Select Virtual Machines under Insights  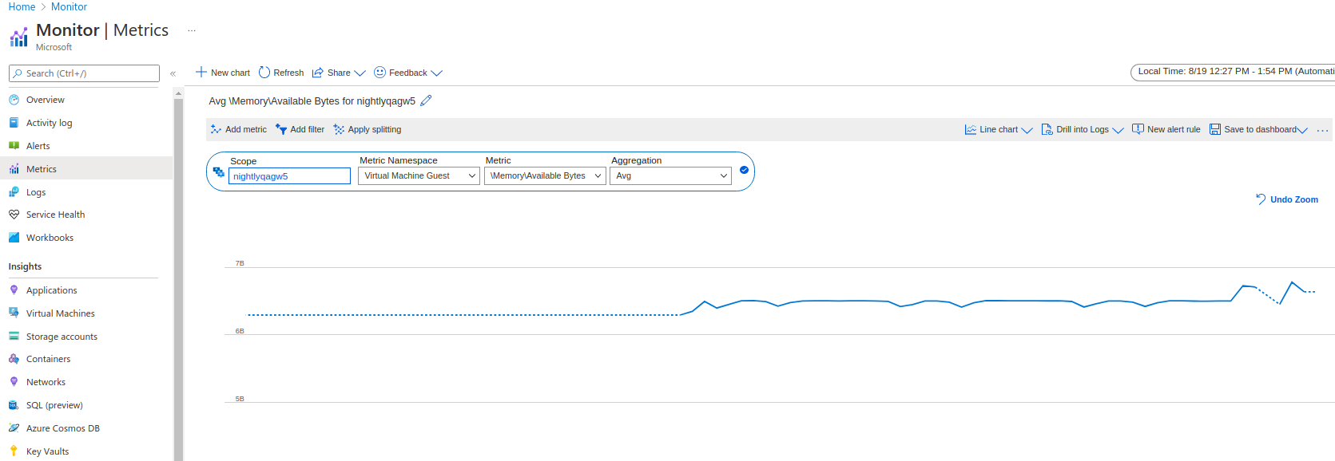click(60, 313)
